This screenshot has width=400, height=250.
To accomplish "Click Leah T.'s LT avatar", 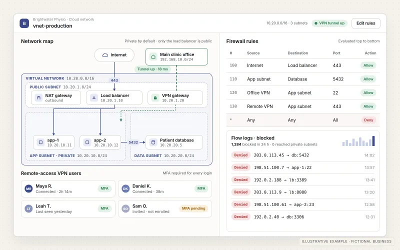I will tap(28, 208).
